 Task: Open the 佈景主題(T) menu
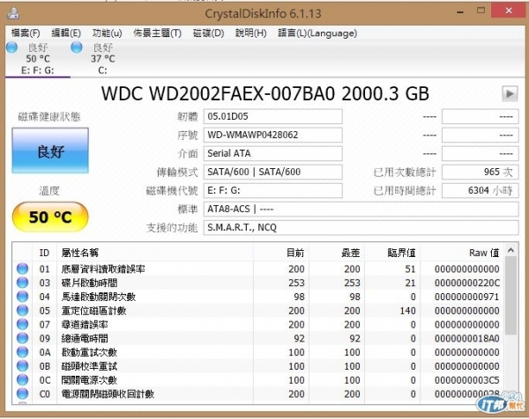click(x=157, y=33)
